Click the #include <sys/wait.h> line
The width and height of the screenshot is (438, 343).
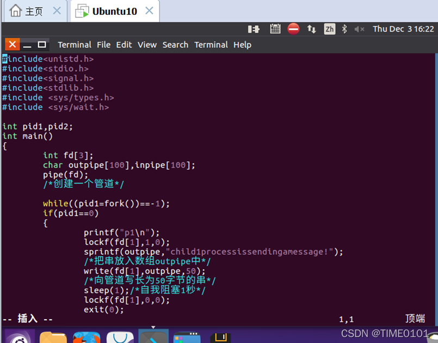coord(55,107)
